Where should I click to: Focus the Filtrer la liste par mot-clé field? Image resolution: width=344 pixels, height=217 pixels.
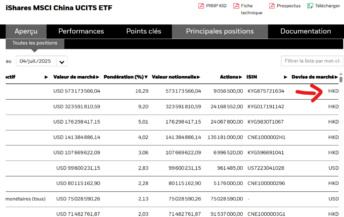(312, 61)
